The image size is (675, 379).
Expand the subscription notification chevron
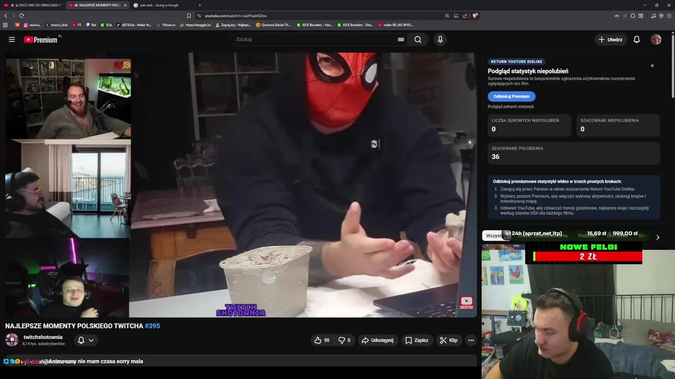tap(91, 340)
